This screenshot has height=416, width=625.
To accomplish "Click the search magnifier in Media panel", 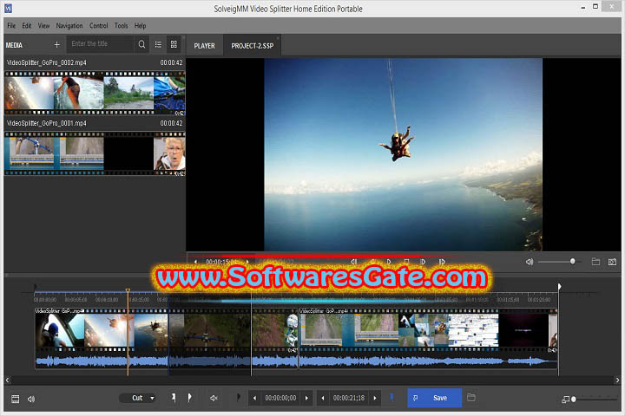I will (141, 44).
